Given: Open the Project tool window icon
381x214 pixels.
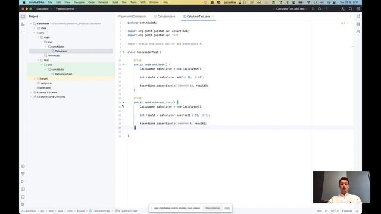Looking at the screenshot, I should [23, 17].
